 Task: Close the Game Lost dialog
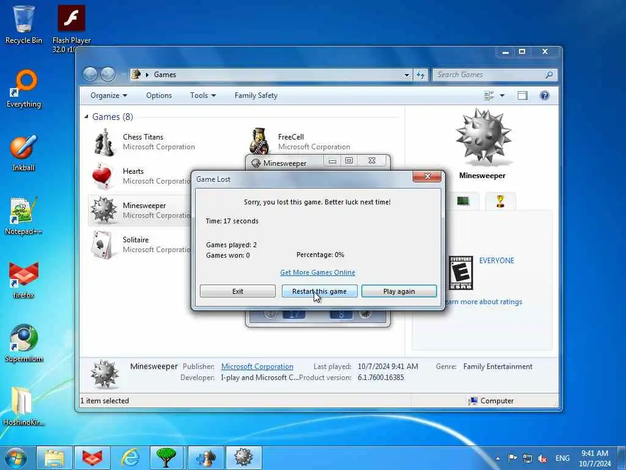click(x=427, y=176)
